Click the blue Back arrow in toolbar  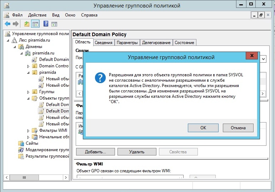click(x=7, y=24)
